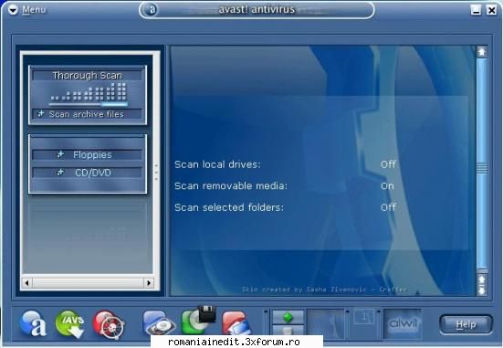The height and width of the screenshot is (348, 503).
Task: Click the Thorough Scan label
Action: [x=88, y=76]
